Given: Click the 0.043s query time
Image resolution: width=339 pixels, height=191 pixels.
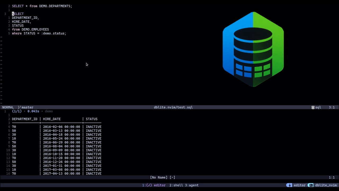Looking at the screenshot, I should pos(33,111).
